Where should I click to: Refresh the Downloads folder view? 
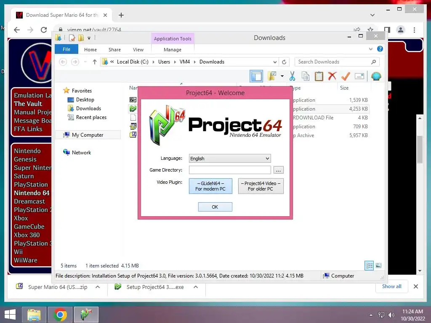(x=284, y=62)
